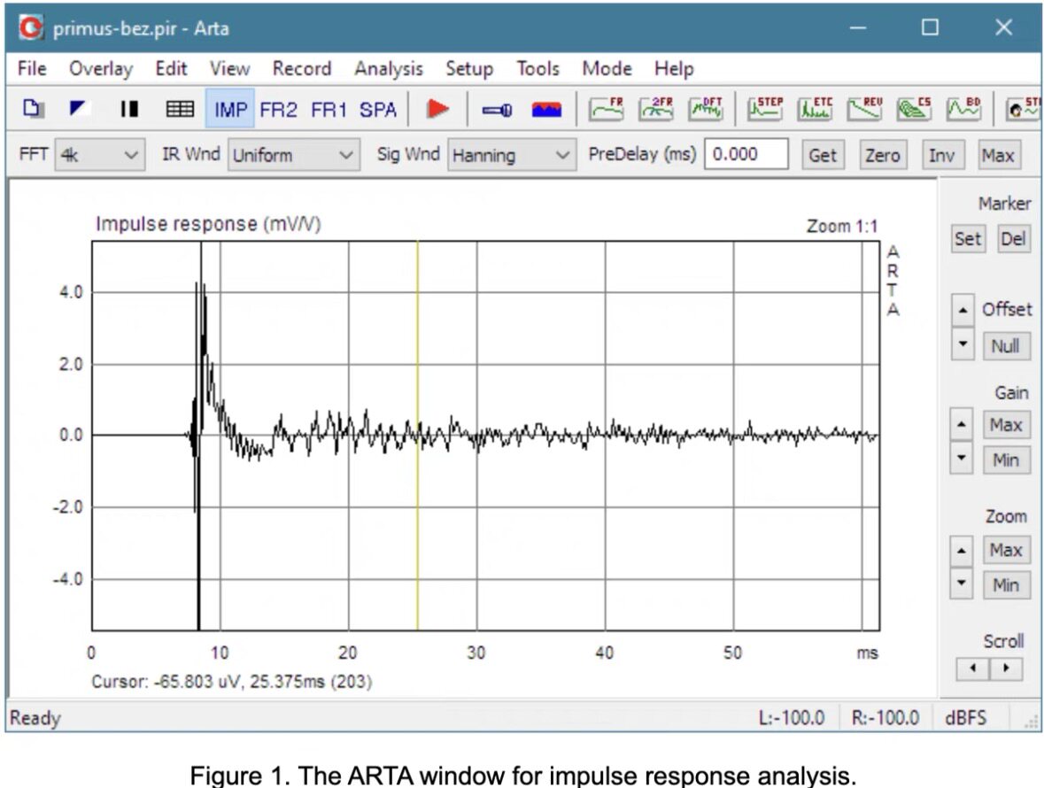Show the ETC energy time curve icon
The width and height of the screenshot is (1044, 788).
(x=815, y=109)
